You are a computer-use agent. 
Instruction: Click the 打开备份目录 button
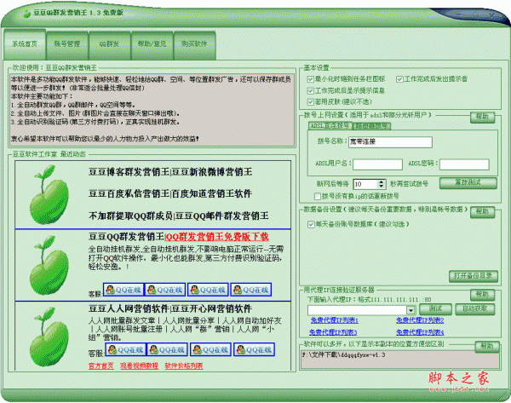click(x=474, y=276)
